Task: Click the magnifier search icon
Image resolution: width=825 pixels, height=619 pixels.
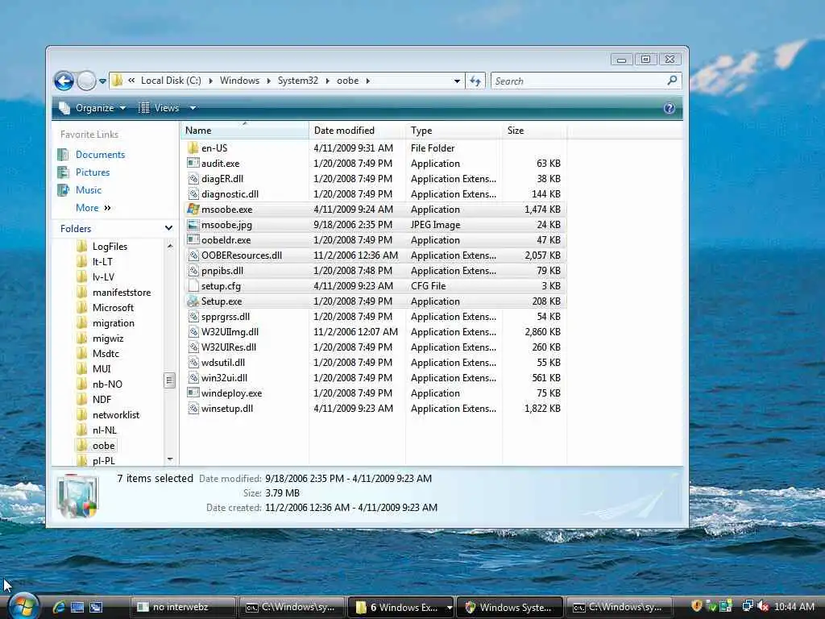Action: click(672, 81)
